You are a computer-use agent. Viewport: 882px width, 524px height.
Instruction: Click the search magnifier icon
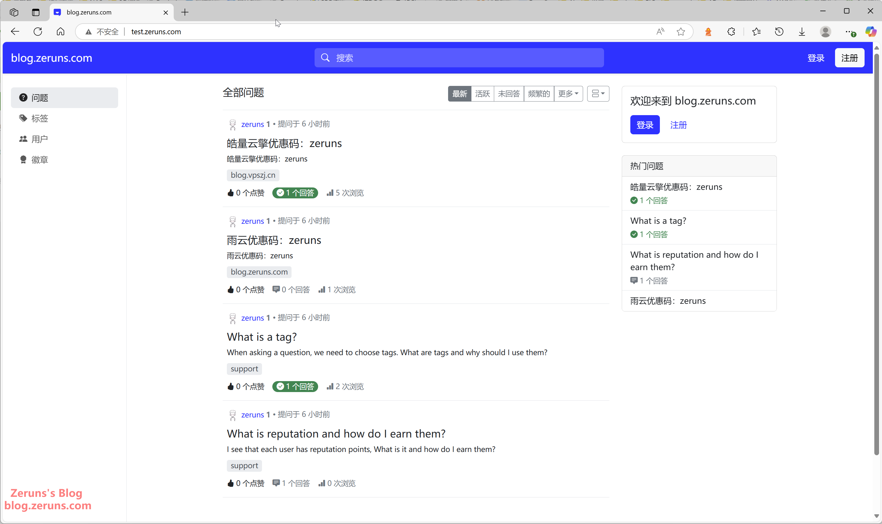click(325, 58)
